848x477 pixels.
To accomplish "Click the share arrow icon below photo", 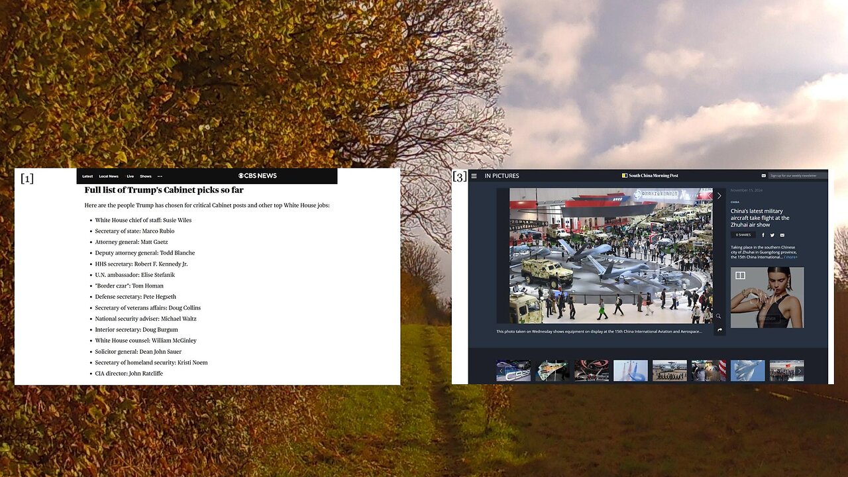I will coord(719,329).
